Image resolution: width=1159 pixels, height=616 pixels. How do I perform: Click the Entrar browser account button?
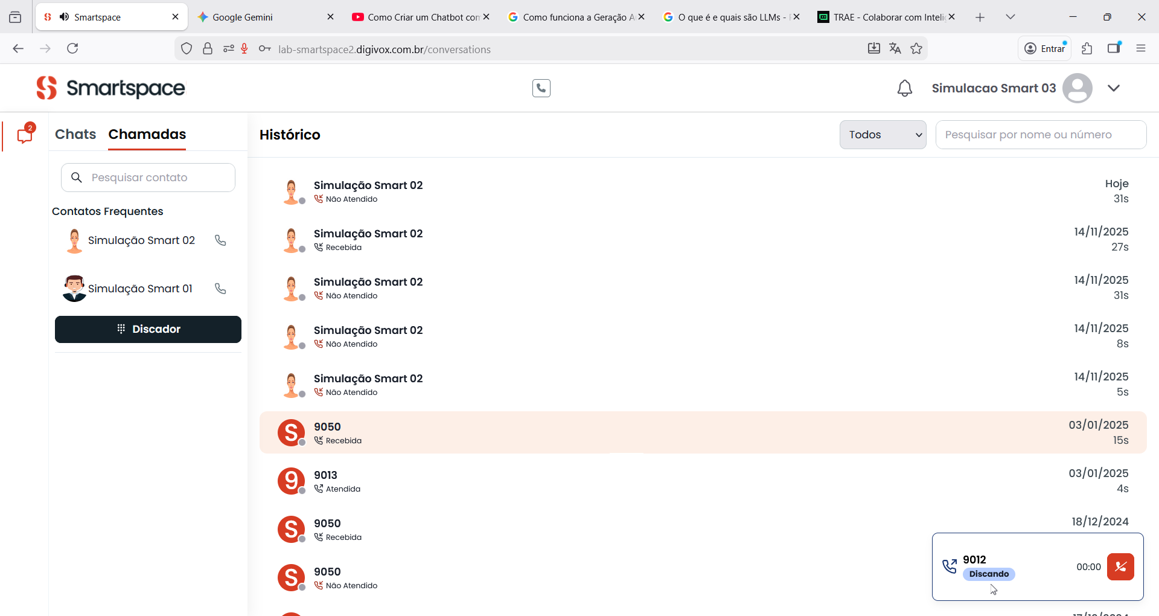[1045, 49]
